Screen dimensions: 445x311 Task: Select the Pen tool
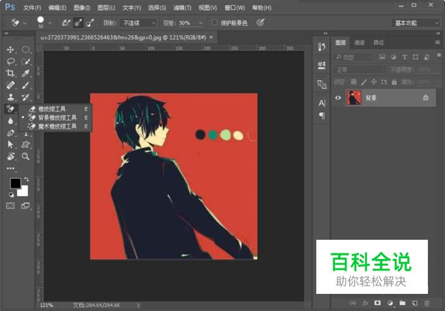[10, 133]
